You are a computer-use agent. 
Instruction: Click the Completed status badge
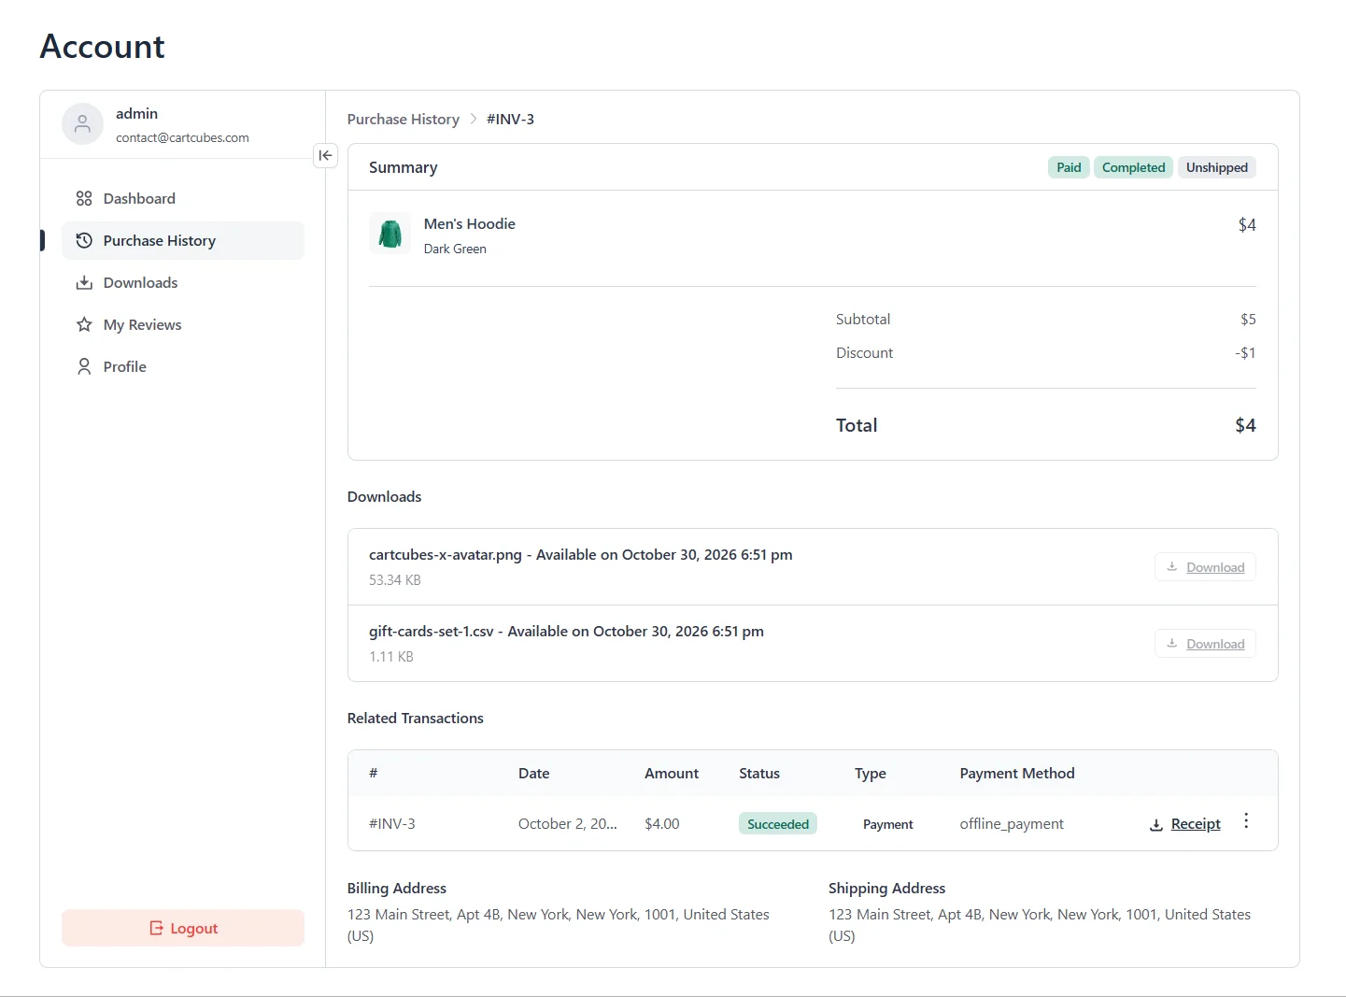(1133, 167)
